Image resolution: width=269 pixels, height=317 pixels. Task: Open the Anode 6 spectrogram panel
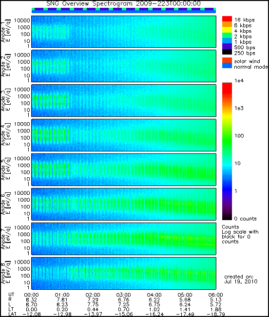(124, 204)
